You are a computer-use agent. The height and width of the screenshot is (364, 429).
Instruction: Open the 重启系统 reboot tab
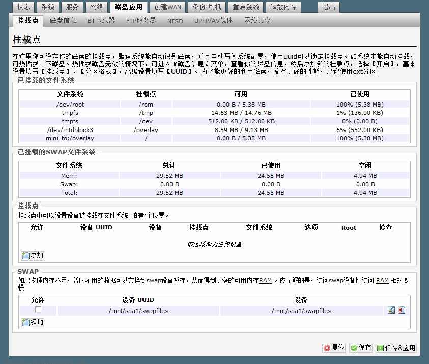[x=245, y=7]
